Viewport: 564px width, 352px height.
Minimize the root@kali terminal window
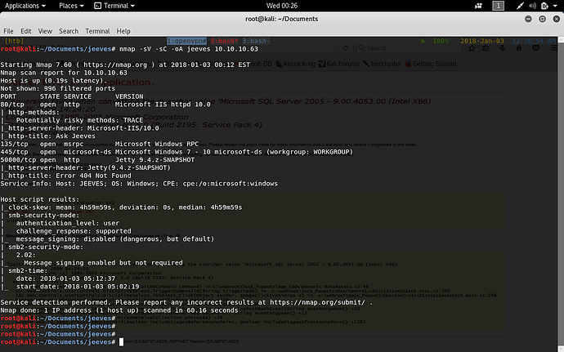[528, 19]
